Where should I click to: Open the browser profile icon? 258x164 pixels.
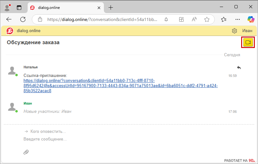tap(7, 7)
